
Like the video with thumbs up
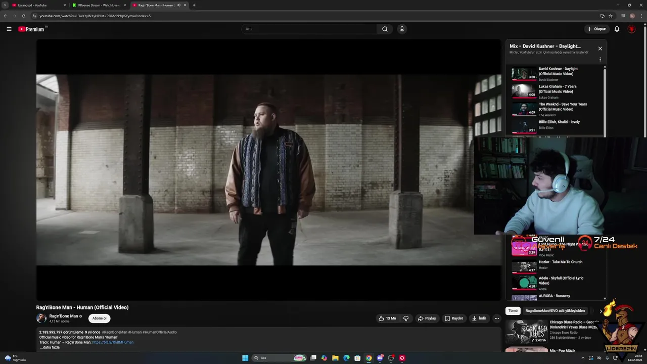387,318
